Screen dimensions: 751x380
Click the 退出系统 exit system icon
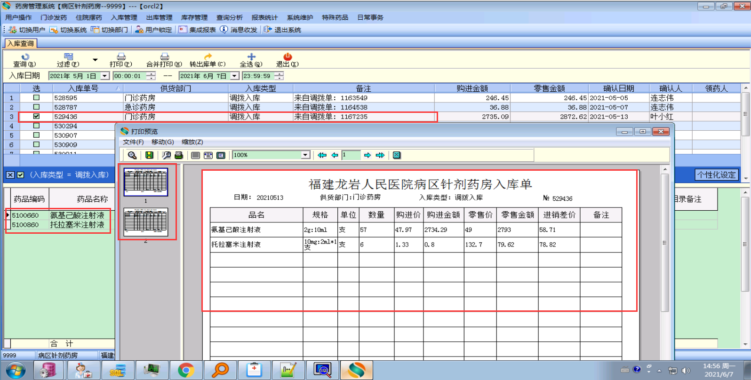[x=268, y=29]
